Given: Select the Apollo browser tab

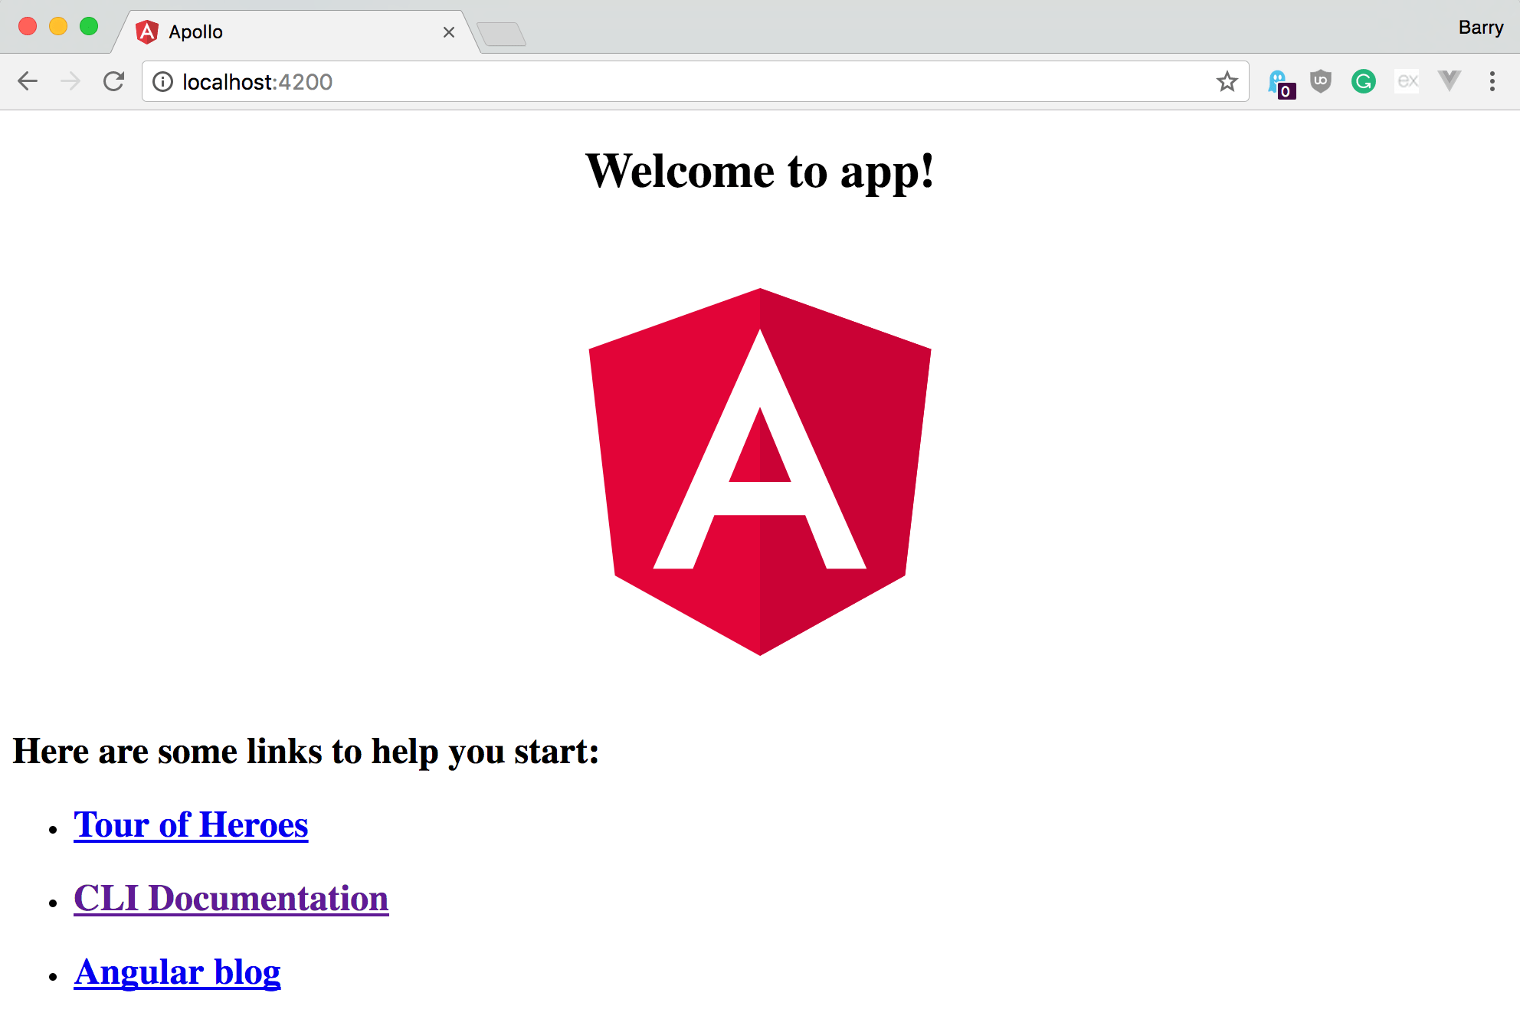Looking at the screenshot, I should [x=291, y=32].
